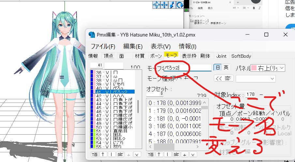
Task: Select offset row 1 : 179
Action: point(174,110)
